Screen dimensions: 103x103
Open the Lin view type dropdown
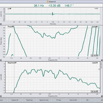[10, 9]
